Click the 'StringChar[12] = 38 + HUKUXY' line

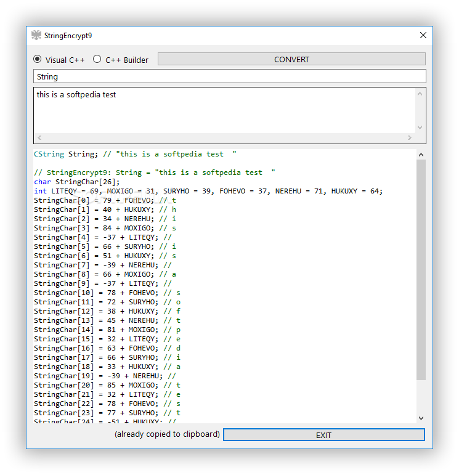107,311
